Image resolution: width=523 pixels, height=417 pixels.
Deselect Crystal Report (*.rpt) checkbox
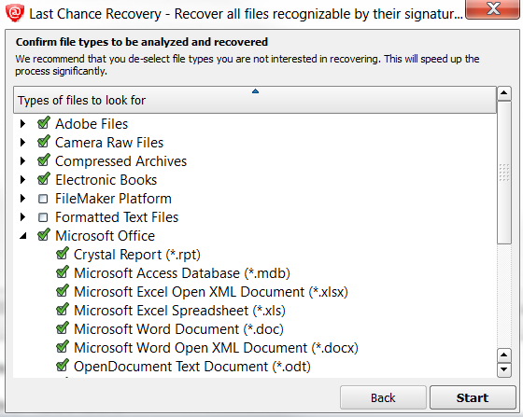[62, 254]
